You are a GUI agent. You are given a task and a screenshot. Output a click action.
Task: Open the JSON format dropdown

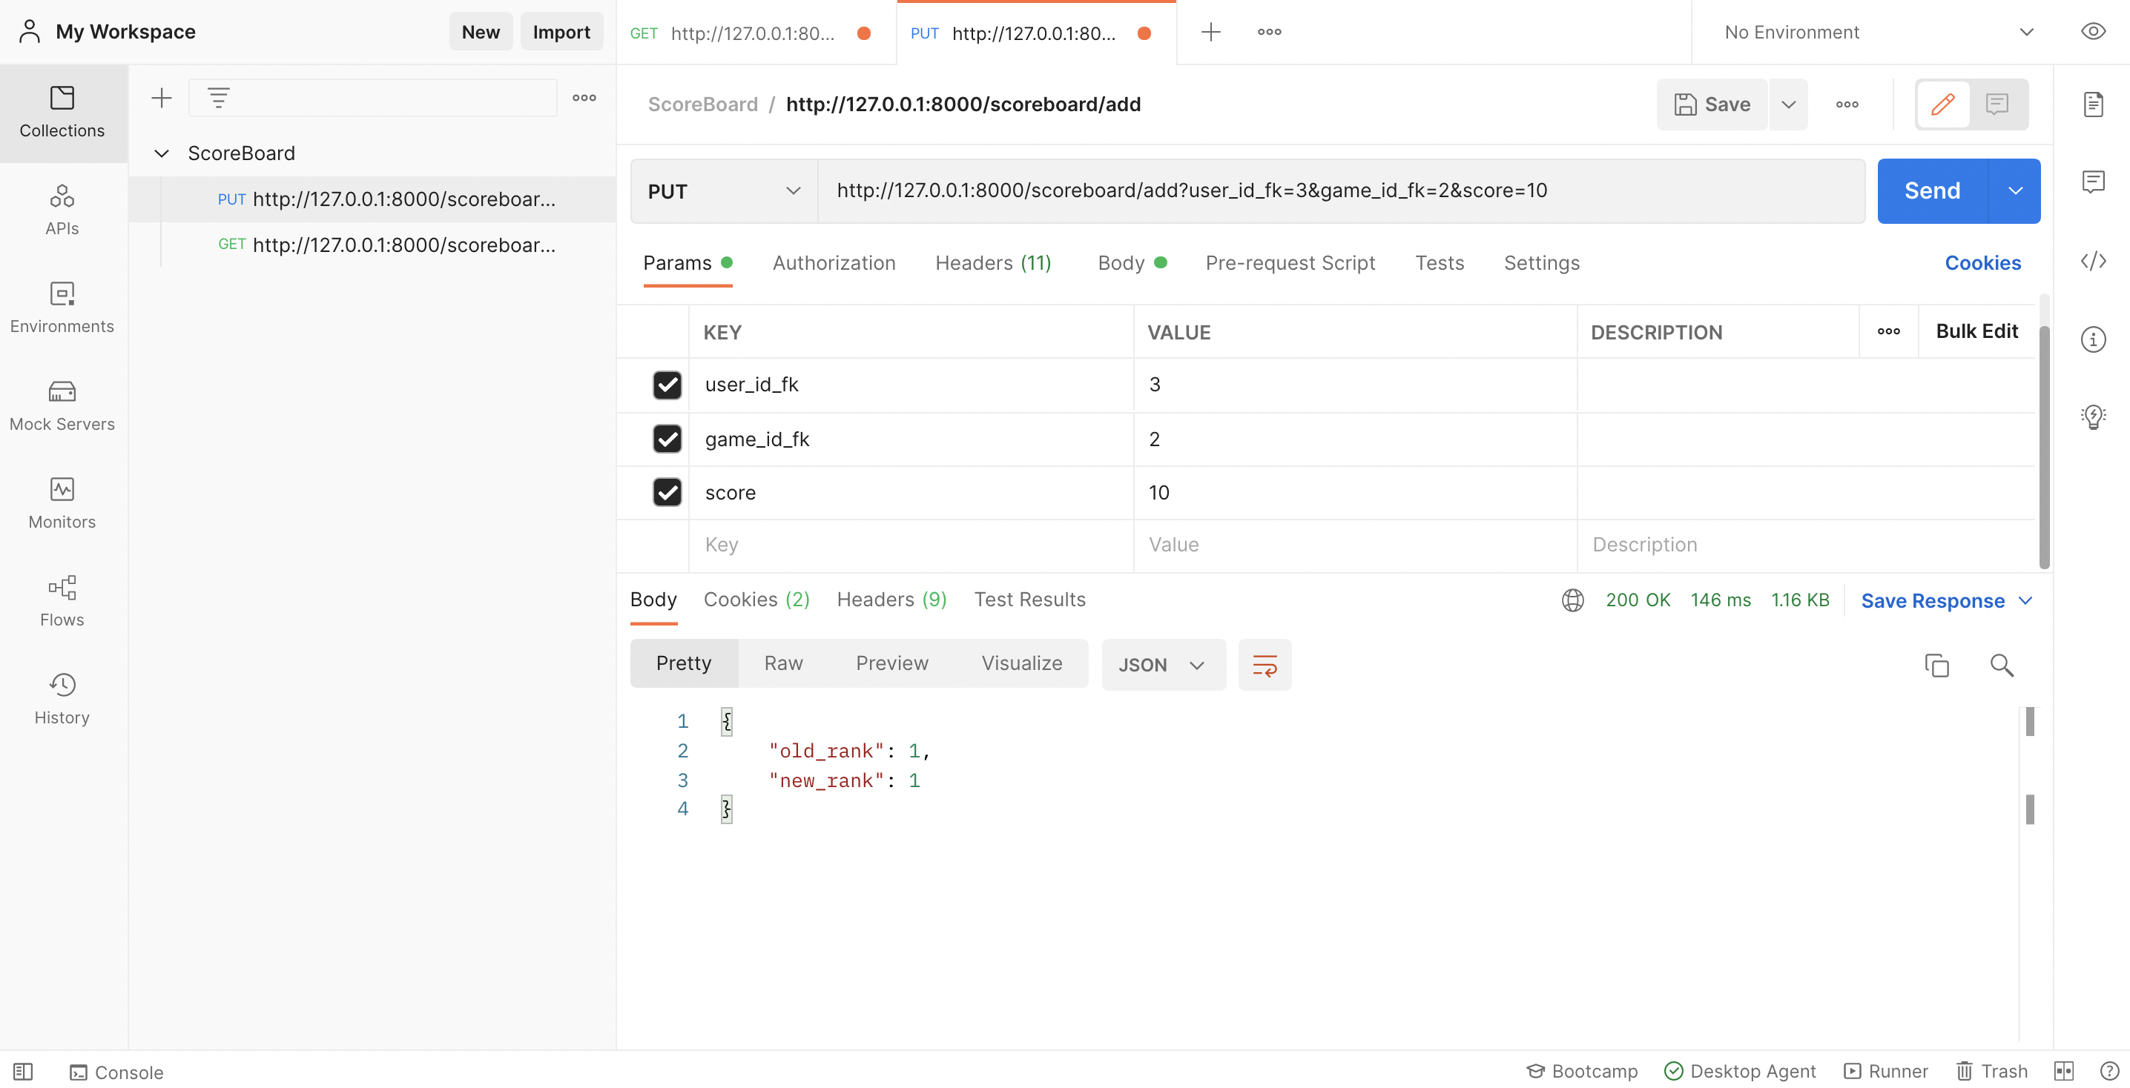[x=1163, y=664]
